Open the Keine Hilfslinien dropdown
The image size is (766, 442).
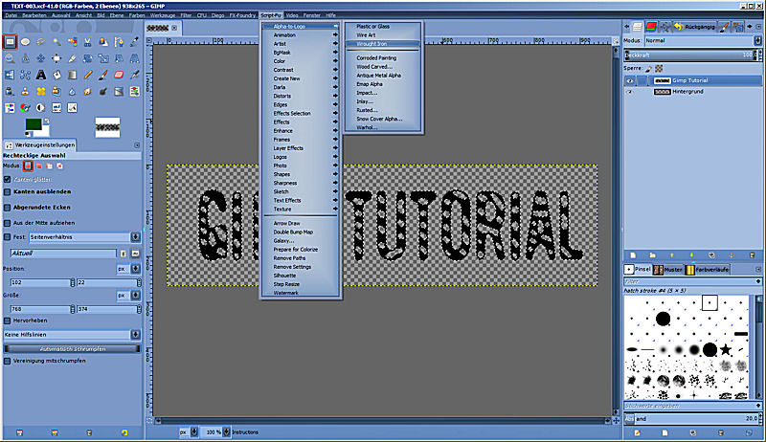72,335
